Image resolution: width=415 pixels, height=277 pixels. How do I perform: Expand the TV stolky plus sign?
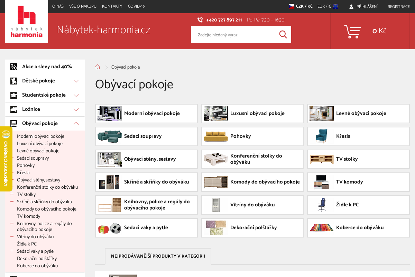point(11,194)
